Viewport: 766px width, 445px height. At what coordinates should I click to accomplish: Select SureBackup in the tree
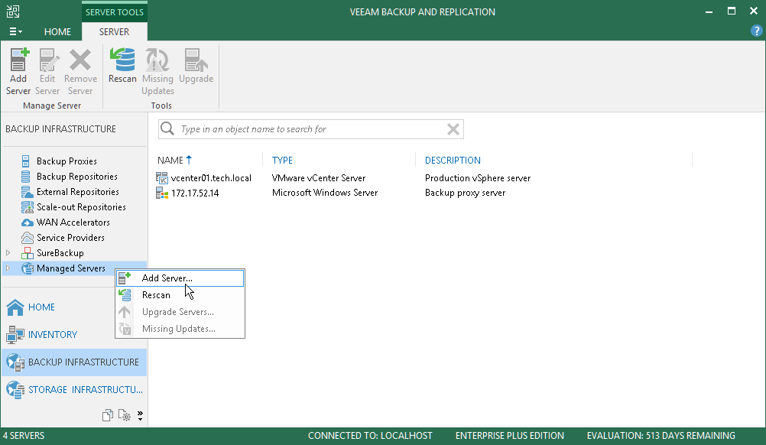tap(60, 253)
